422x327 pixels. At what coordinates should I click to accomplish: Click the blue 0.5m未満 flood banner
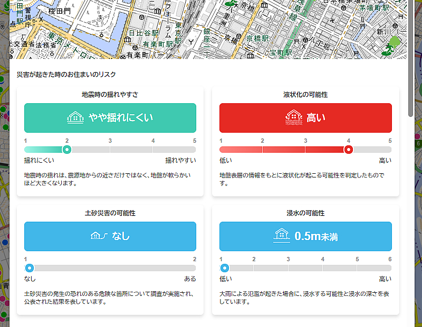point(305,236)
